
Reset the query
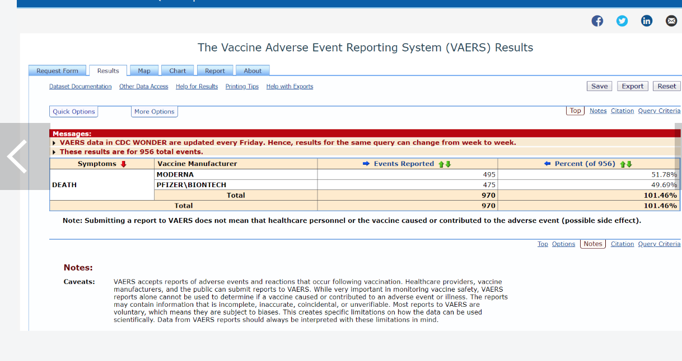coord(666,86)
